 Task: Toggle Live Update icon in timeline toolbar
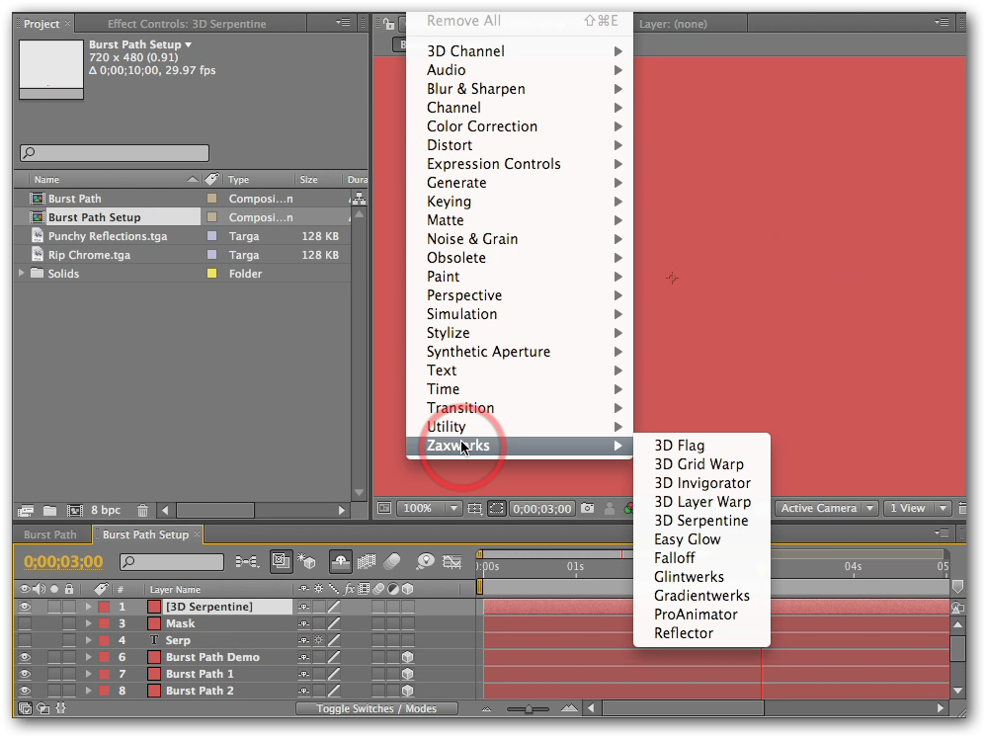pyautogui.click(x=282, y=561)
